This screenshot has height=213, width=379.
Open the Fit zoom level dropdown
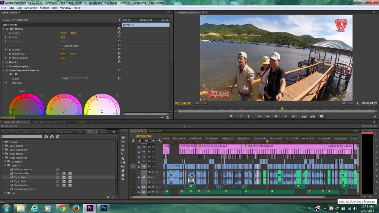(201, 103)
